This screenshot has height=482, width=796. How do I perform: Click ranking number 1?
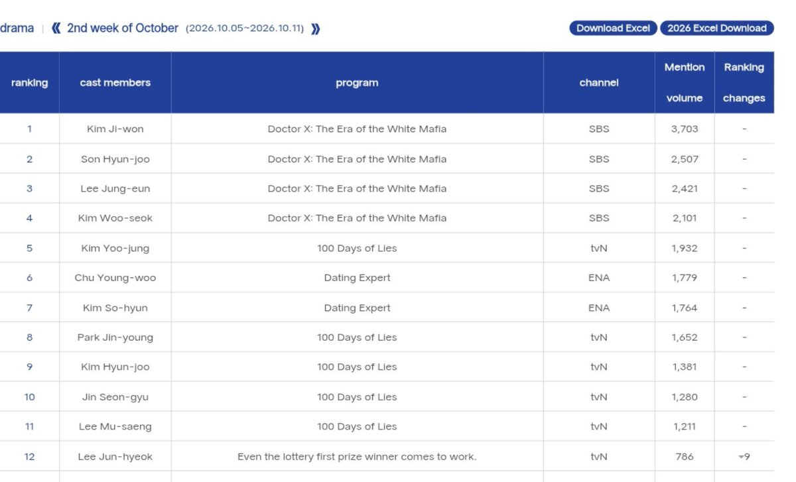click(29, 129)
